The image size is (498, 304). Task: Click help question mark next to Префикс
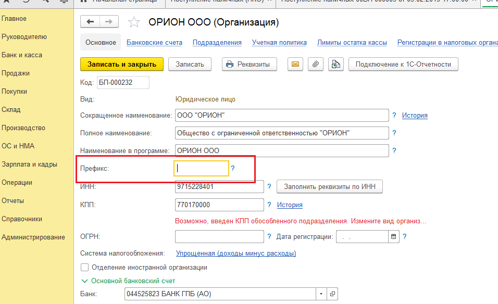click(233, 169)
